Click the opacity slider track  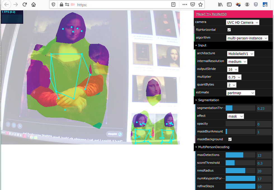point(240,123)
